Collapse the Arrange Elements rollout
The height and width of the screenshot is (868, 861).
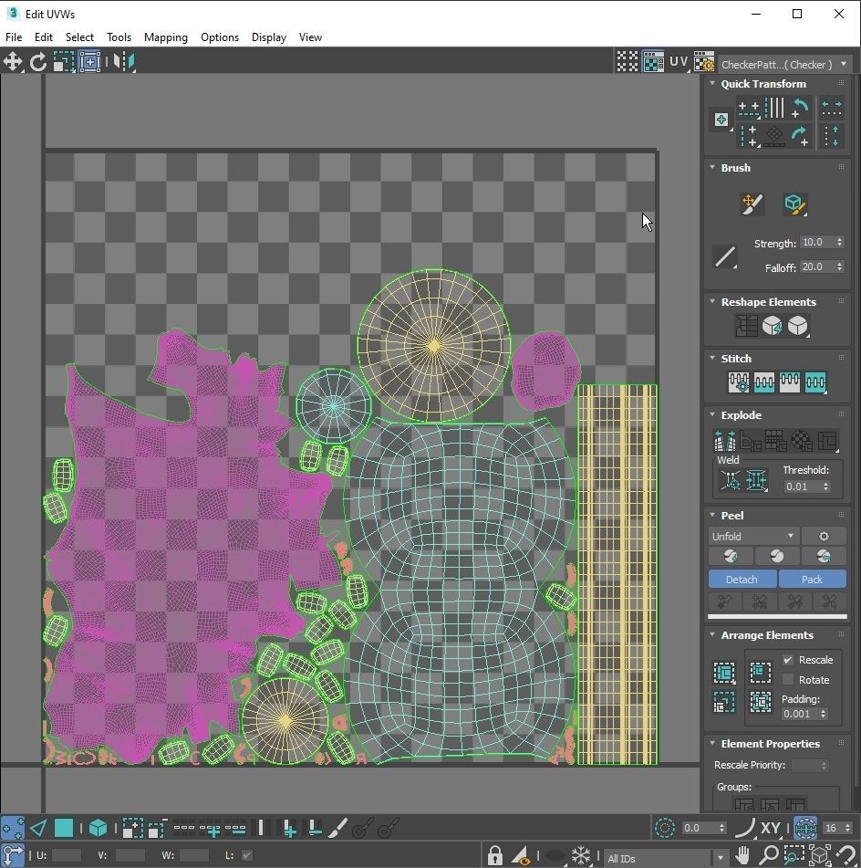pyautogui.click(x=712, y=634)
